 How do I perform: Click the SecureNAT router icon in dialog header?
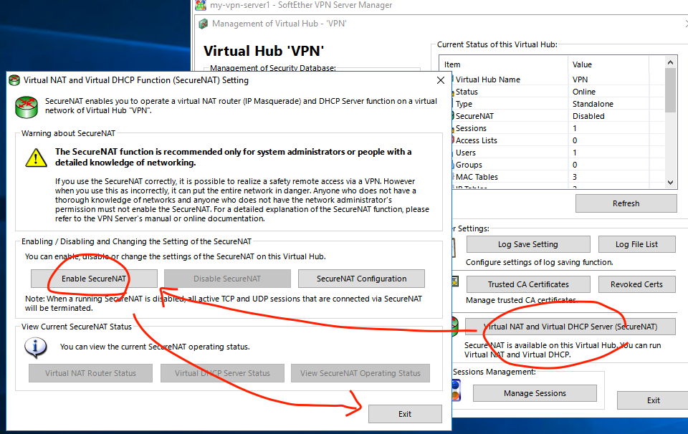[x=27, y=107]
